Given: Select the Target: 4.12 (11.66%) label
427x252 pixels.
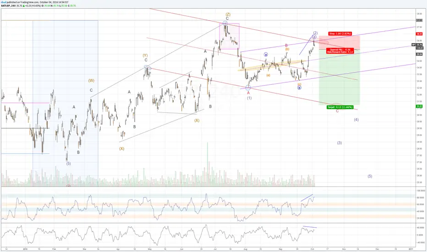Looking at the screenshot, I should tap(340, 107).
